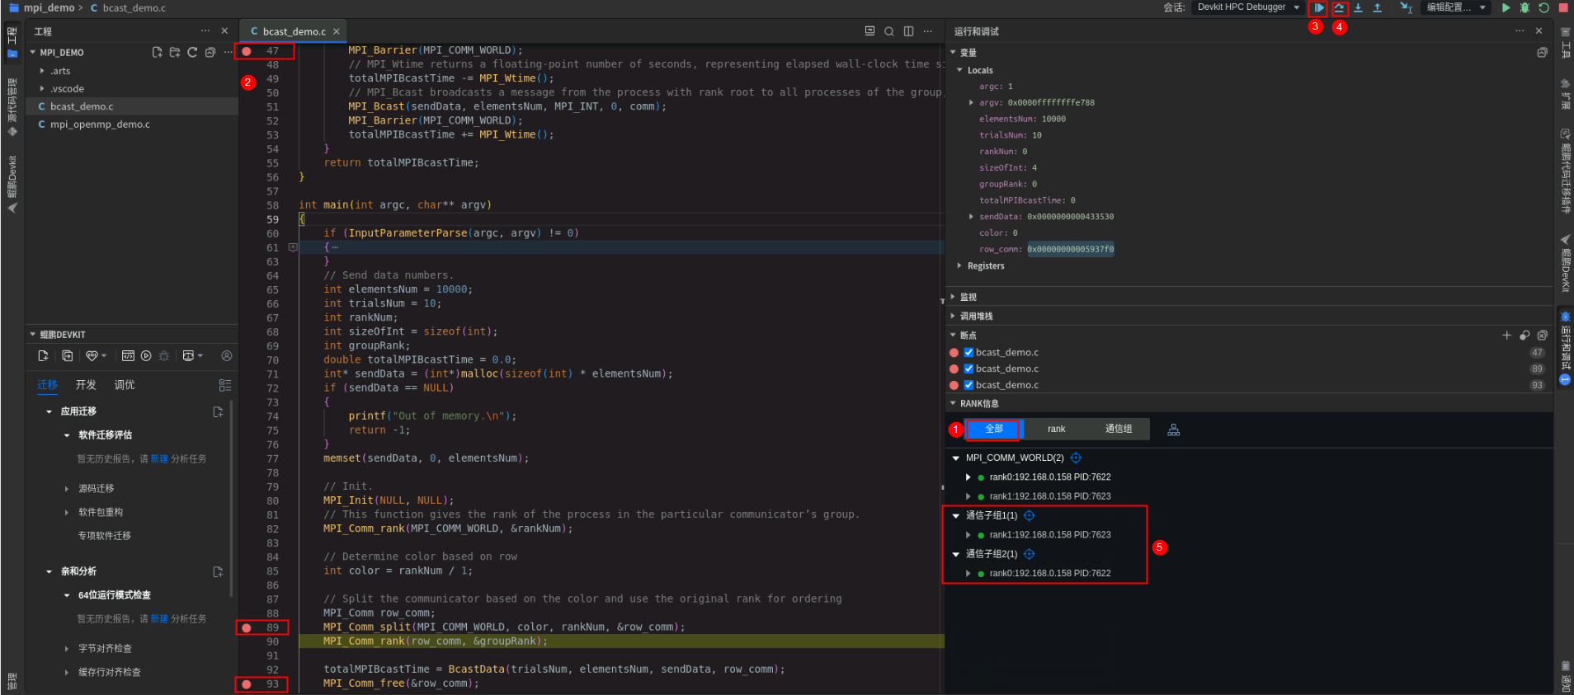This screenshot has width=1574, height=695.
Task: Uncheck breakpoint bcast_demo.c line 93
Action: click(x=968, y=385)
